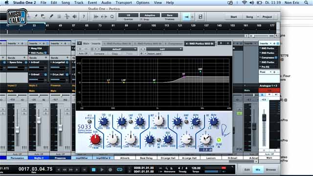Click the stop button in the transport bar

point(93,170)
